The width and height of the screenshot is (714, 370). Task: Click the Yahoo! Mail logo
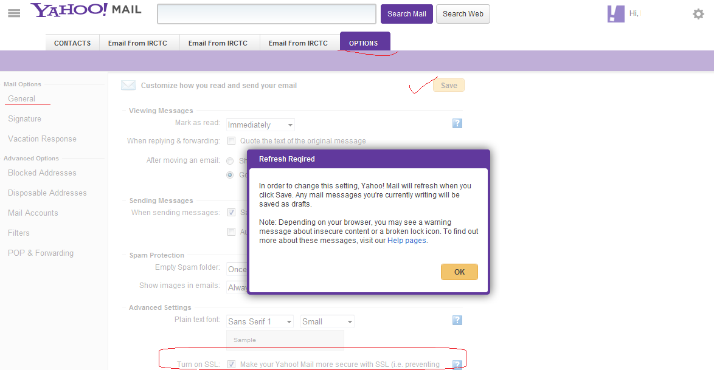click(86, 10)
